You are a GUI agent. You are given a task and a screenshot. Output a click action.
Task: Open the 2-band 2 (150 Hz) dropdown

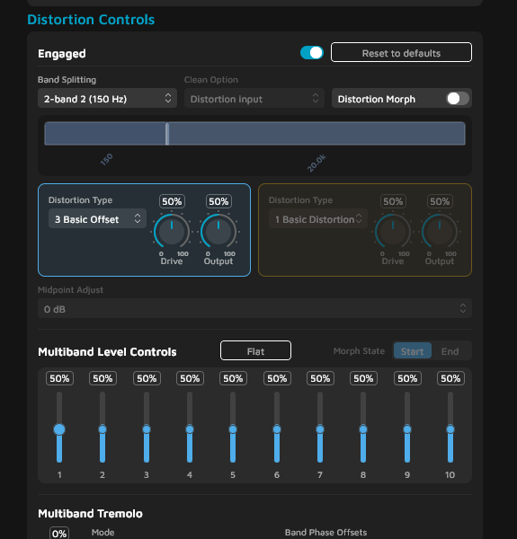107,98
